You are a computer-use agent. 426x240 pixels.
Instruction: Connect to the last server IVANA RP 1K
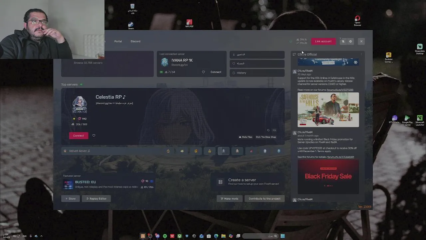click(x=216, y=72)
